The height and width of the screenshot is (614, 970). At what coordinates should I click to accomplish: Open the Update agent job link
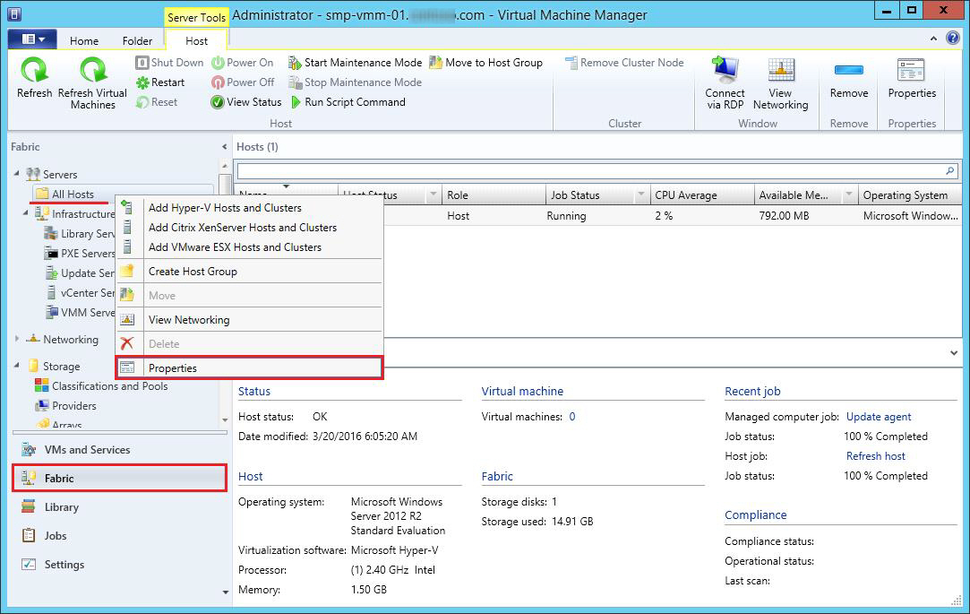pos(878,417)
